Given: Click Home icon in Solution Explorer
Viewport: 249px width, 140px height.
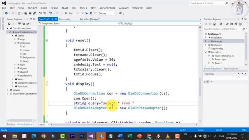Looking at the screenshot, I should [214, 24].
